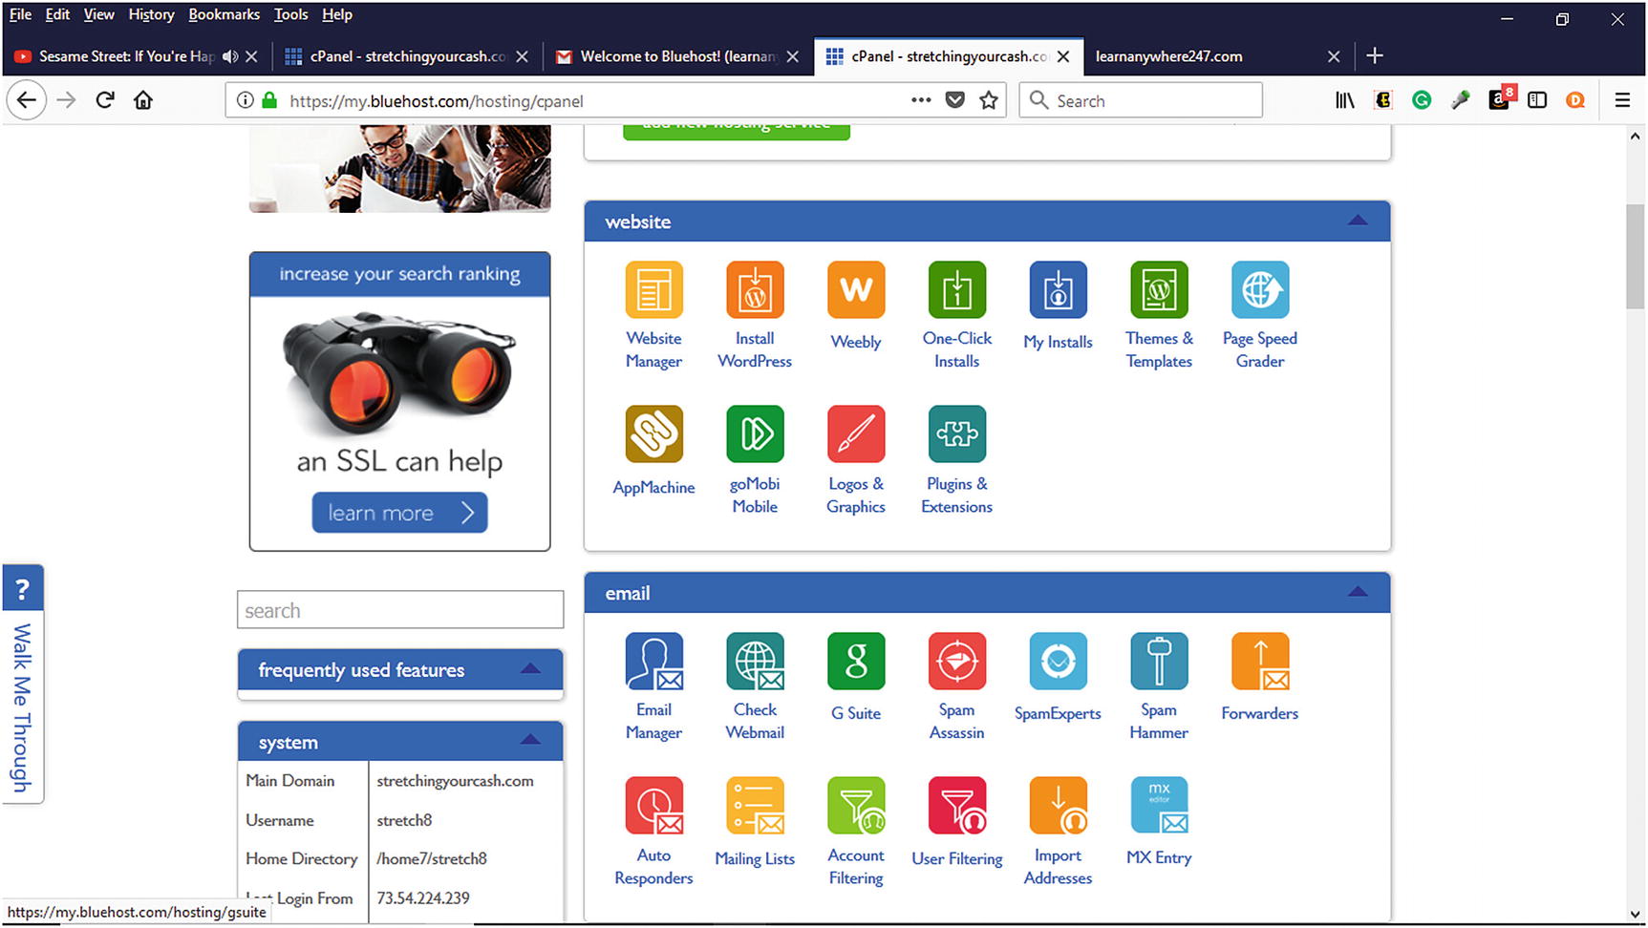Collapse the system panel

pyautogui.click(x=530, y=740)
